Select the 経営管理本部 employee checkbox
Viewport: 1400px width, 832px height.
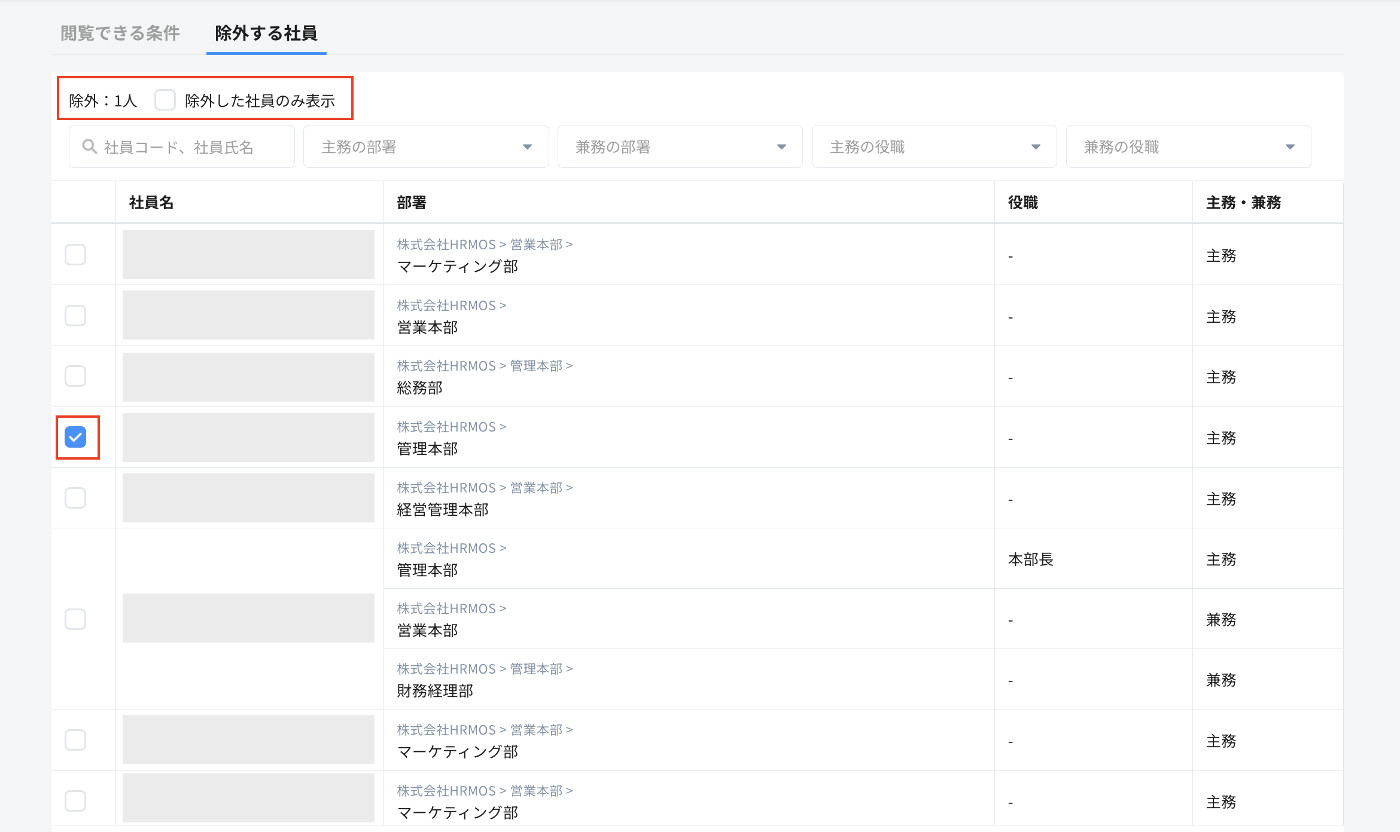pyautogui.click(x=75, y=498)
